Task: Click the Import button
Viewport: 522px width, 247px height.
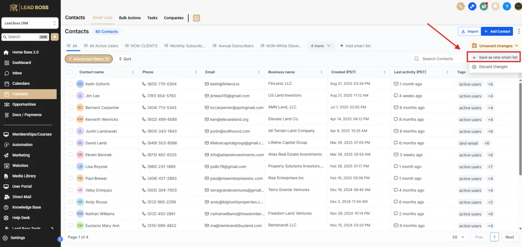Action: (x=469, y=31)
